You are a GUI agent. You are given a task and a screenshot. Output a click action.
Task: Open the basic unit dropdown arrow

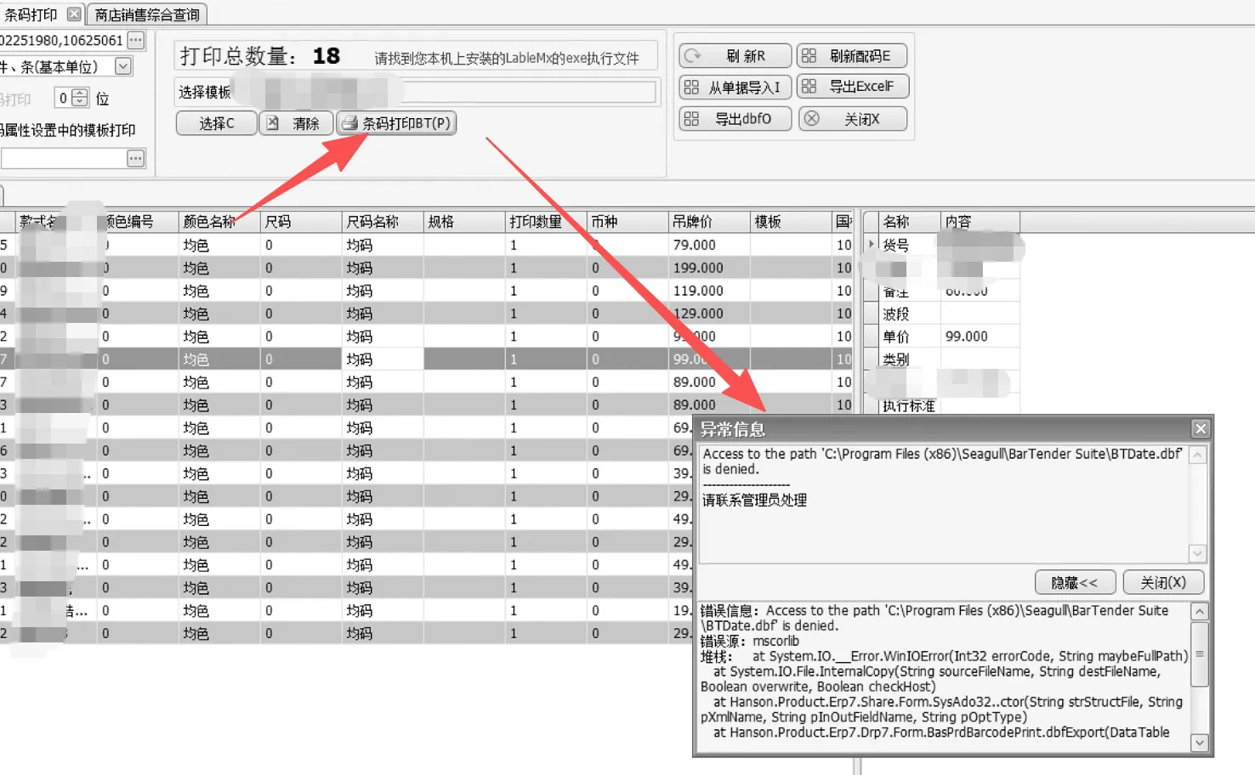123,66
